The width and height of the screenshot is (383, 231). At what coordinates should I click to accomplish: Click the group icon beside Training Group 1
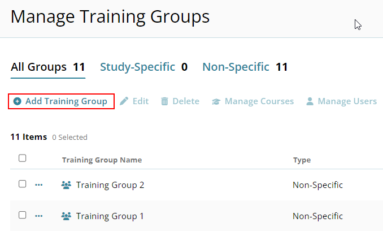pyautogui.click(x=66, y=216)
